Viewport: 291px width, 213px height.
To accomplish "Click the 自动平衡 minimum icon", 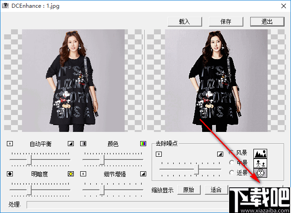I will [x=10, y=143].
